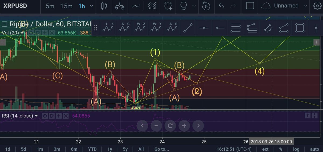
Task: Collapse the Ripple / Dollar legend box
Action: tap(4, 24)
